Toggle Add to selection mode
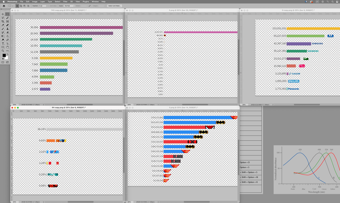The height and width of the screenshot is (203, 340). (21, 6)
